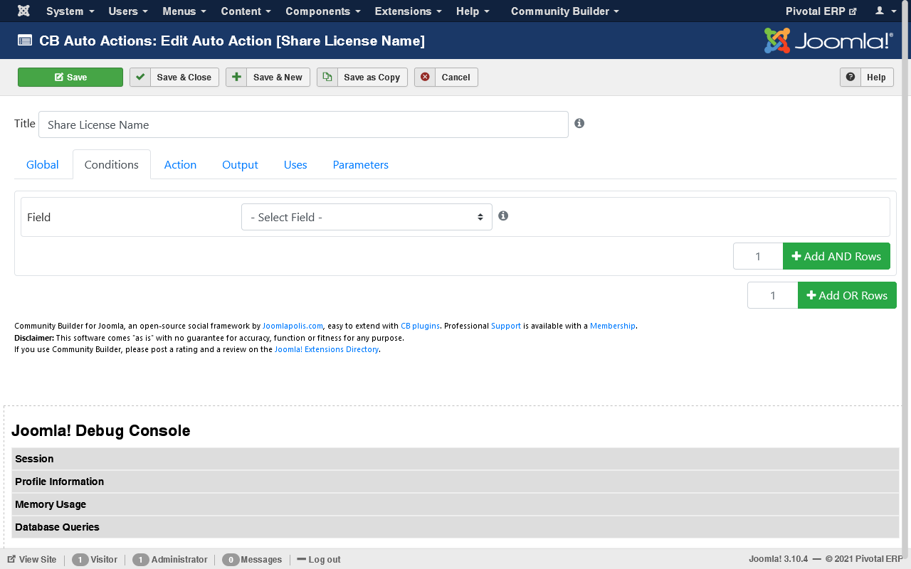Open the Community Builder menu
911x569 pixels.
565,11
